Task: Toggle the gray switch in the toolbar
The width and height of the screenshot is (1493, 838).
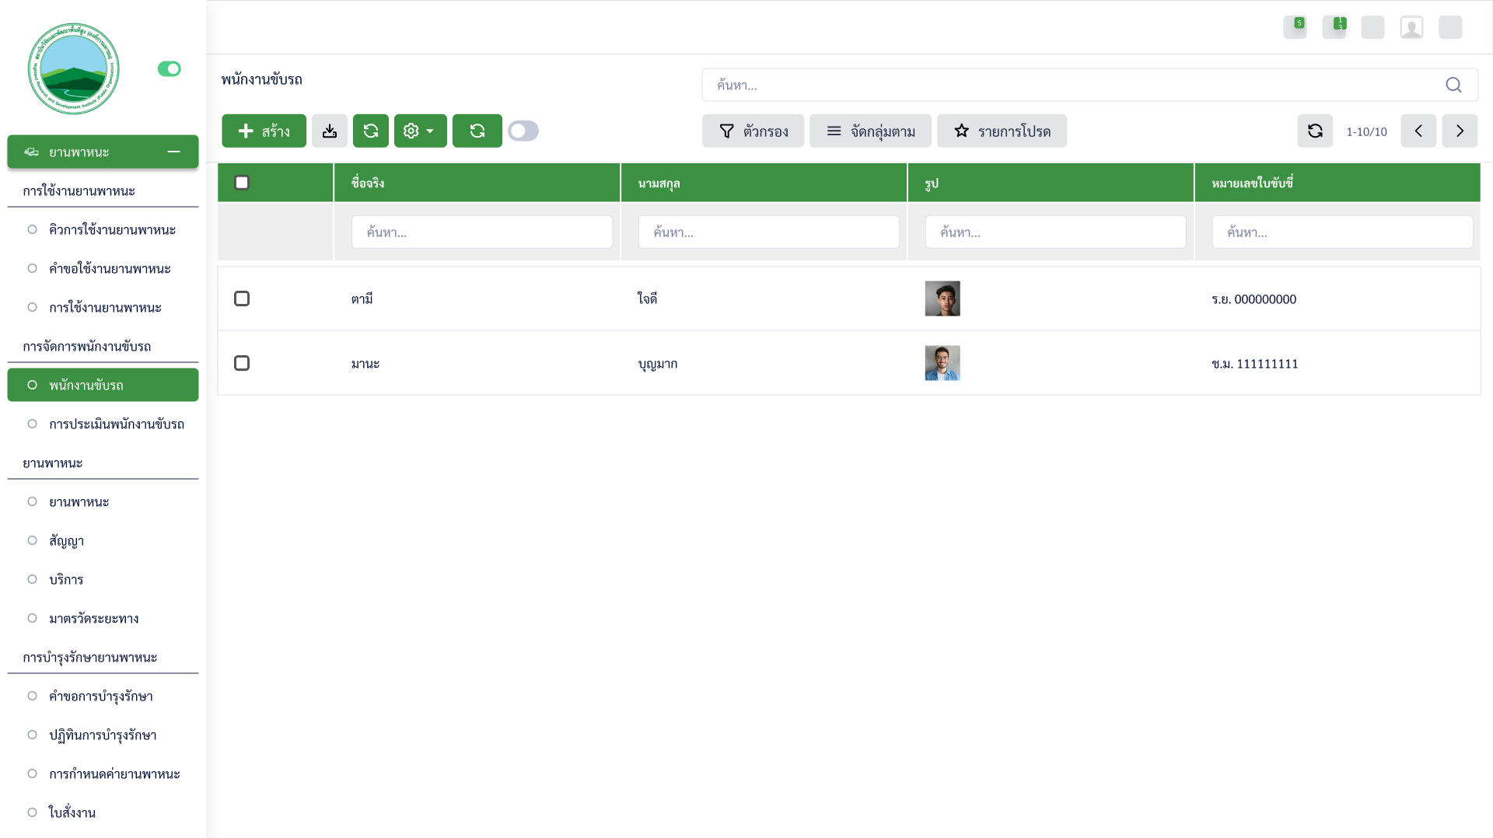Action: 523,131
